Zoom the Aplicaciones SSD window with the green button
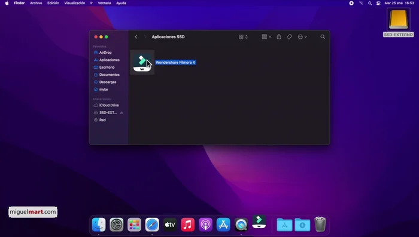This screenshot has width=419, height=237. [x=107, y=37]
